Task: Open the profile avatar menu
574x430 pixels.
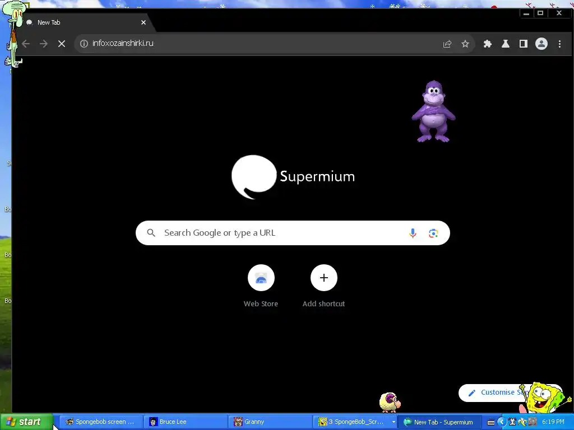Action: tap(541, 44)
